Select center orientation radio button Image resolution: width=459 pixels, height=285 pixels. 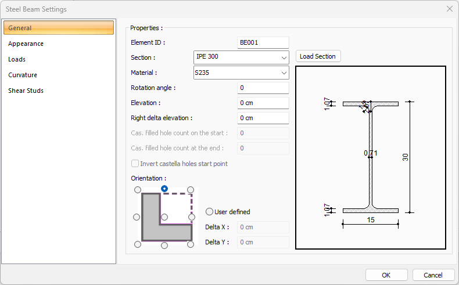point(164,217)
